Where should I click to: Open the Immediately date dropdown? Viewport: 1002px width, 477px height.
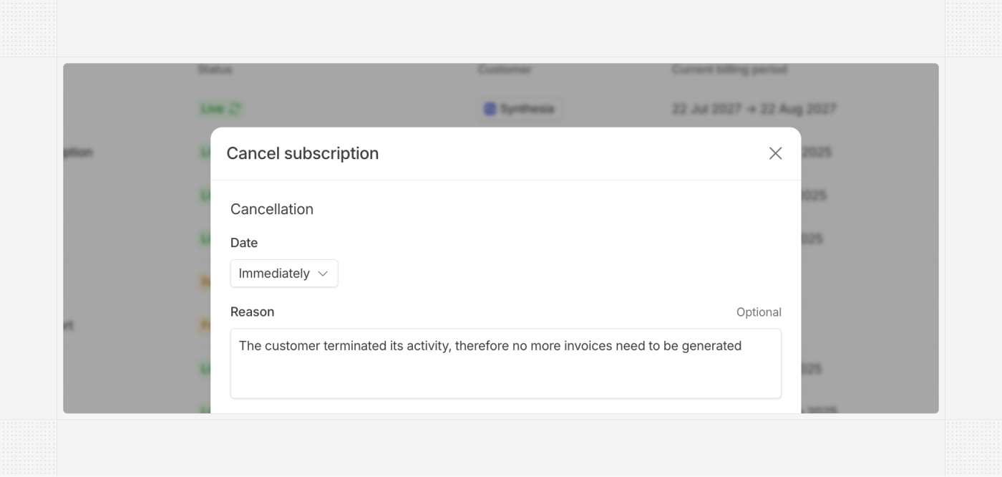coord(284,274)
